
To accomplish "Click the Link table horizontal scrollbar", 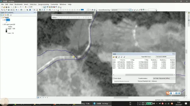I will [x=149, y=75].
